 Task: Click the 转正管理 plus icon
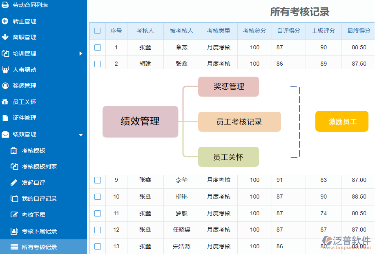(x=5, y=21)
